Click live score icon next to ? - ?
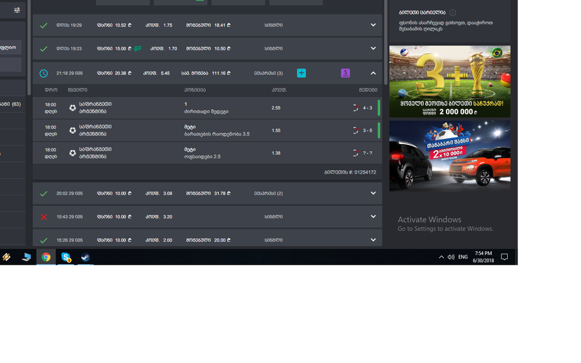581x363 pixels. [x=356, y=153]
